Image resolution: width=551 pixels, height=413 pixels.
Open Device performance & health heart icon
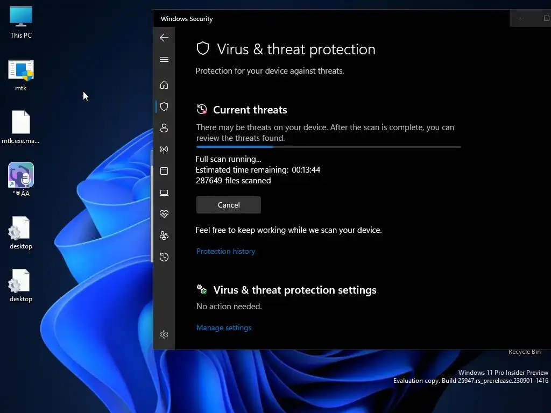pyautogui.click(x=164, y=214)
